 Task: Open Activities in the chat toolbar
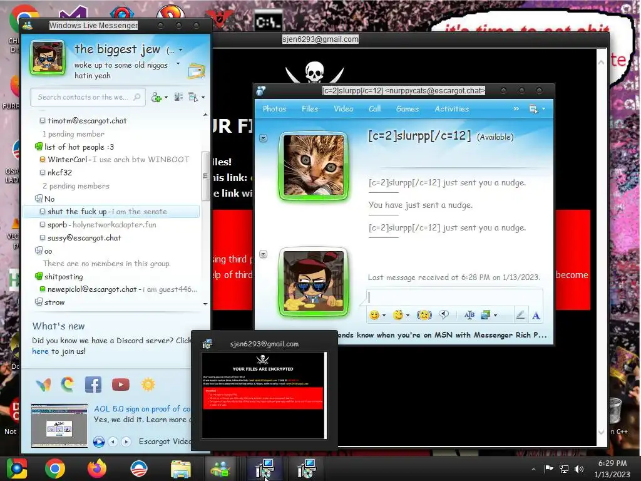point(452,109)
